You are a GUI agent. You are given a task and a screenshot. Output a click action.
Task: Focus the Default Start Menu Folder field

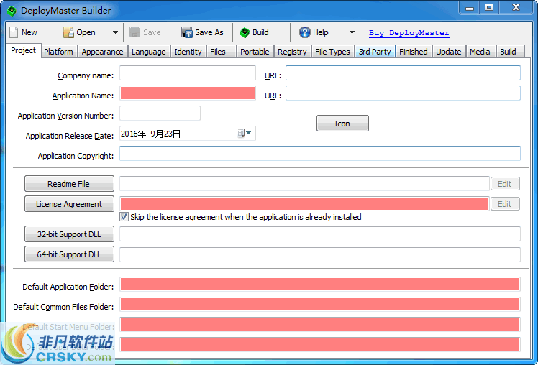(x=320, y=325)
